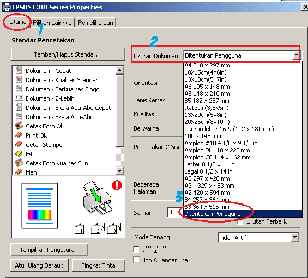This screenshot has width=308, height=278.
Task: Click the Tingkat Tinta button
Action: (99, 265)
